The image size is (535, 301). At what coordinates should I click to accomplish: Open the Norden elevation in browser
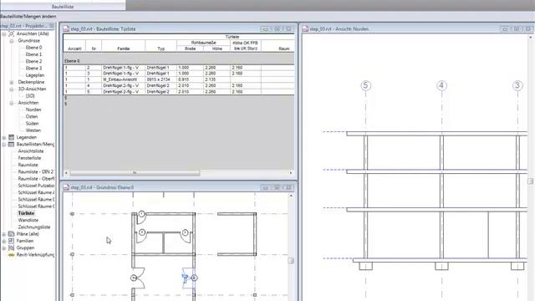[33, 110]
